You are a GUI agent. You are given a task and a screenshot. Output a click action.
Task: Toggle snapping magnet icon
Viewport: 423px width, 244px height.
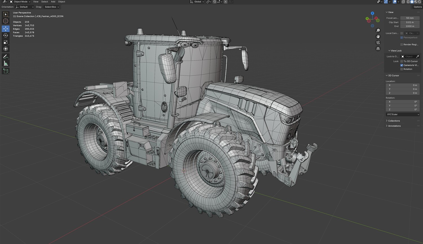pos(214,2)
